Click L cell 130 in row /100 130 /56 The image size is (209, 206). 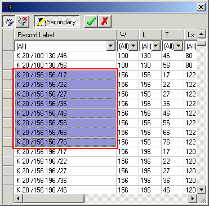(150, 65)
